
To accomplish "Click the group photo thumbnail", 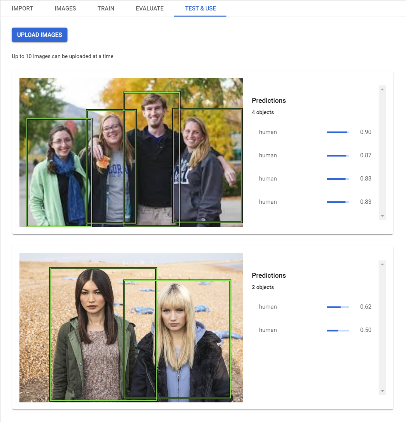I will pos(131,152).
